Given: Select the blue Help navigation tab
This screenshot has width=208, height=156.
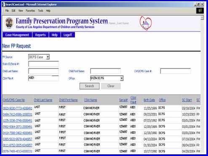Looking at the screenshot, I should click(x=55, y=35).
